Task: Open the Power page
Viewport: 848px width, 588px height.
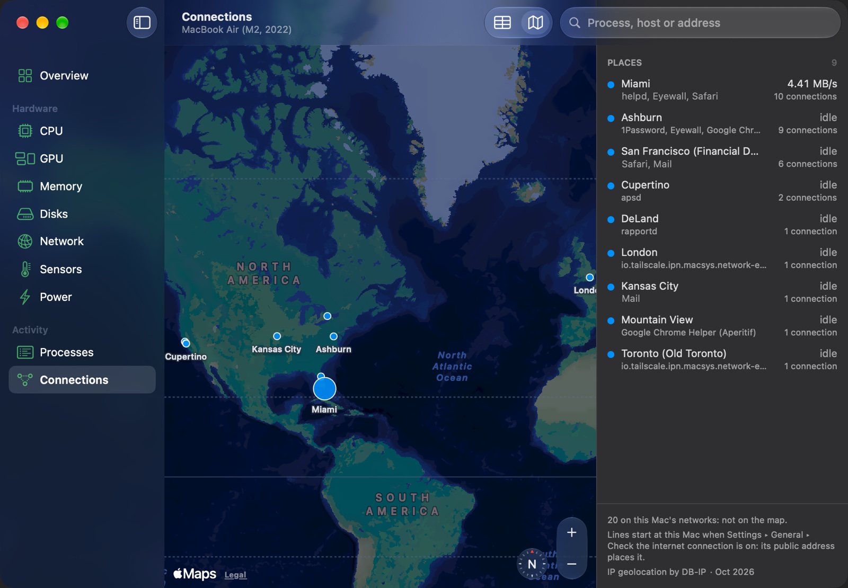Action: tap(82, 297)
